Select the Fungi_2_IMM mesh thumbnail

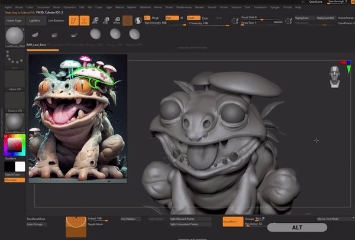coord(115,34)
